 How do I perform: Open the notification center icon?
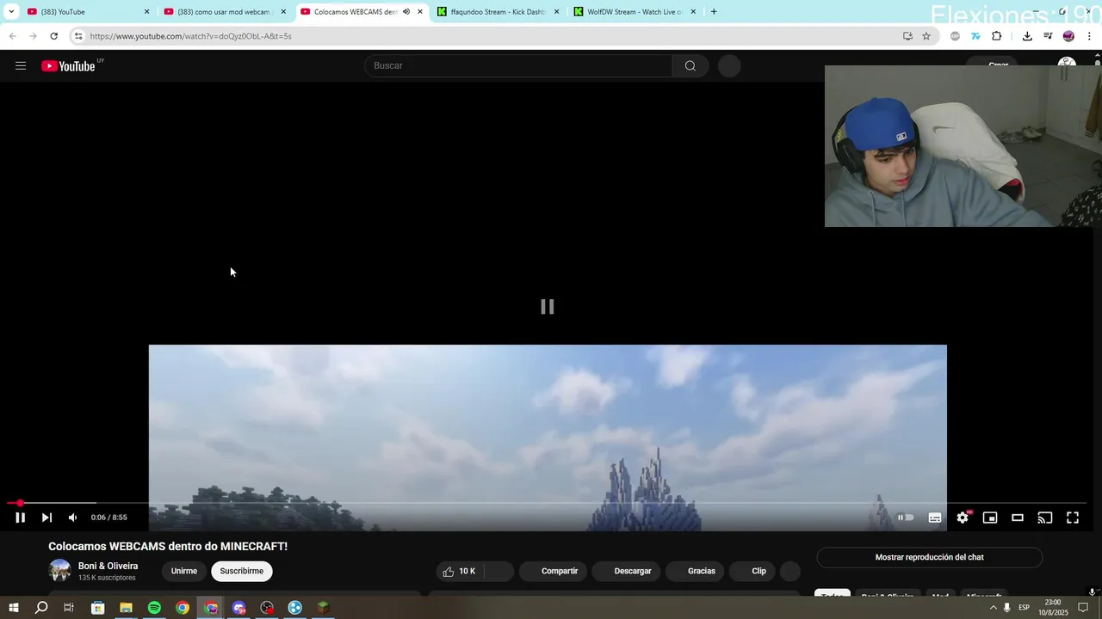(x=1083, y=608)
